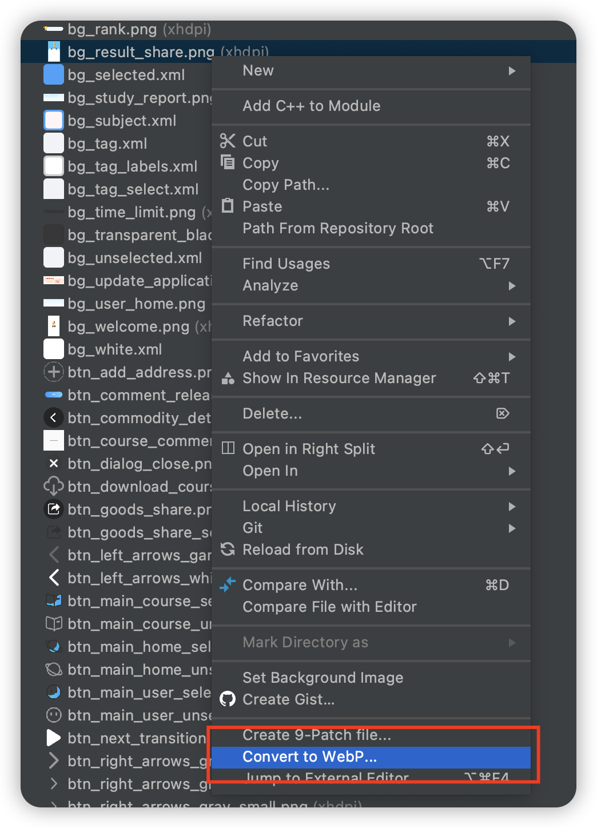The height and width of the screenshot is (828, 597).
Task: Click the Compare With arrows icon
Action: point(228,584)
